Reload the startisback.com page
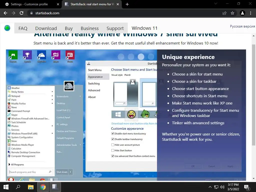 21,13
